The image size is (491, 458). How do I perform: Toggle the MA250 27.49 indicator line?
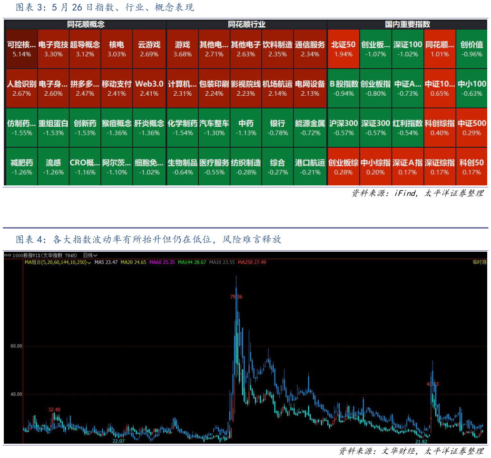[x=252, y=262]
